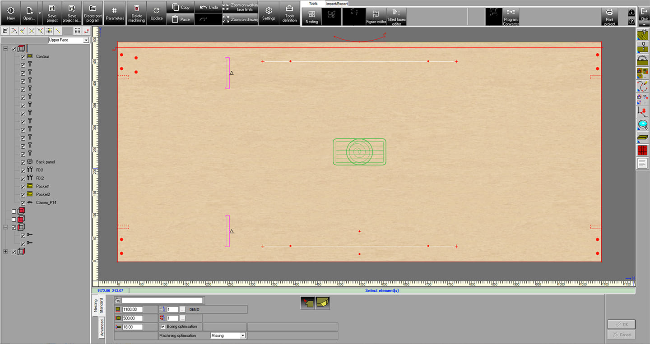The height and width of the screenshot is (344, 650).
Task: Open the text document list icon
Action: coord(642,163)
